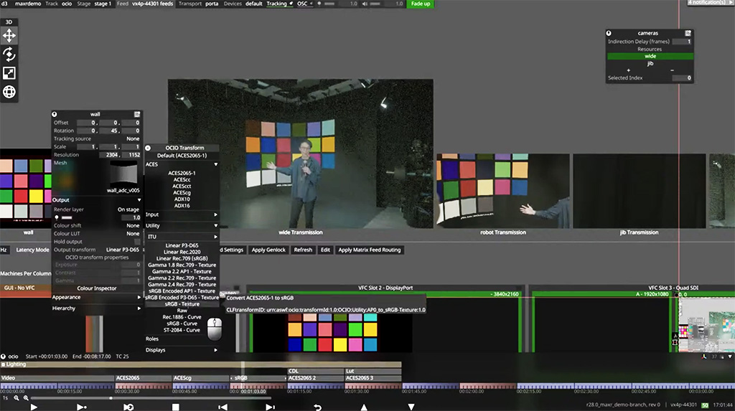Toggle the globe world-space icon
This screenshot has width=735, height=411.
coord(9,92)
